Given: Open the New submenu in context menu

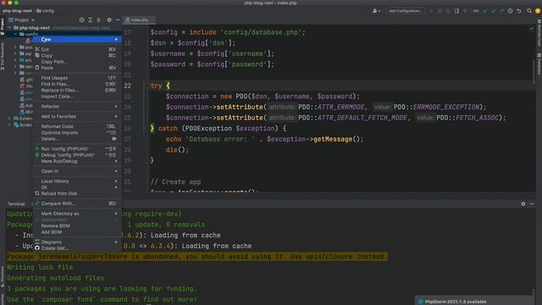Looking at the screenshot, I should 77,40.
